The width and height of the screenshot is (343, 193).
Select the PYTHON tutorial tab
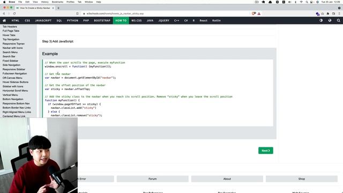tap(72, 20)
